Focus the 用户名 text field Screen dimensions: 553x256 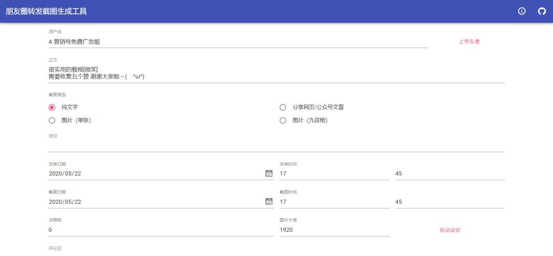(x=238, y=42)
